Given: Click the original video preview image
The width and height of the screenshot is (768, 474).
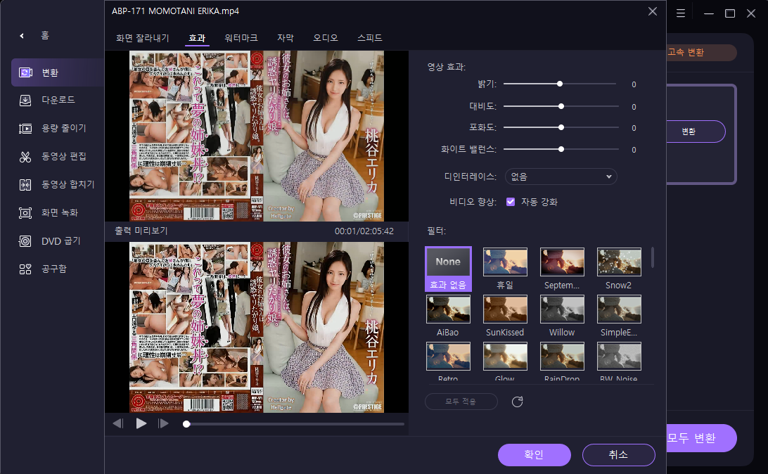Looking at the screenshot, I should click(x=257, y=136).
